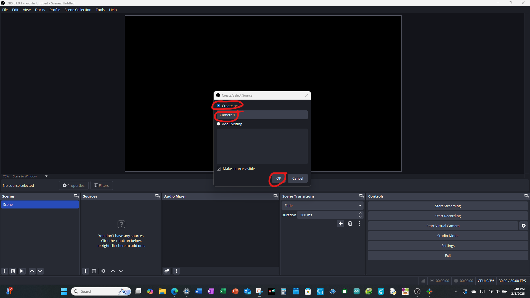The image size is (530, 298).
Task: Open scene filters icon in Scenes panel
Action: coord(22,271)
